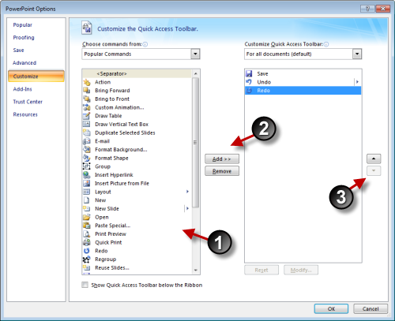This screenshot has height=321, width=395.
Task: Select the <Separator> list entry
Action: [137, 73]
